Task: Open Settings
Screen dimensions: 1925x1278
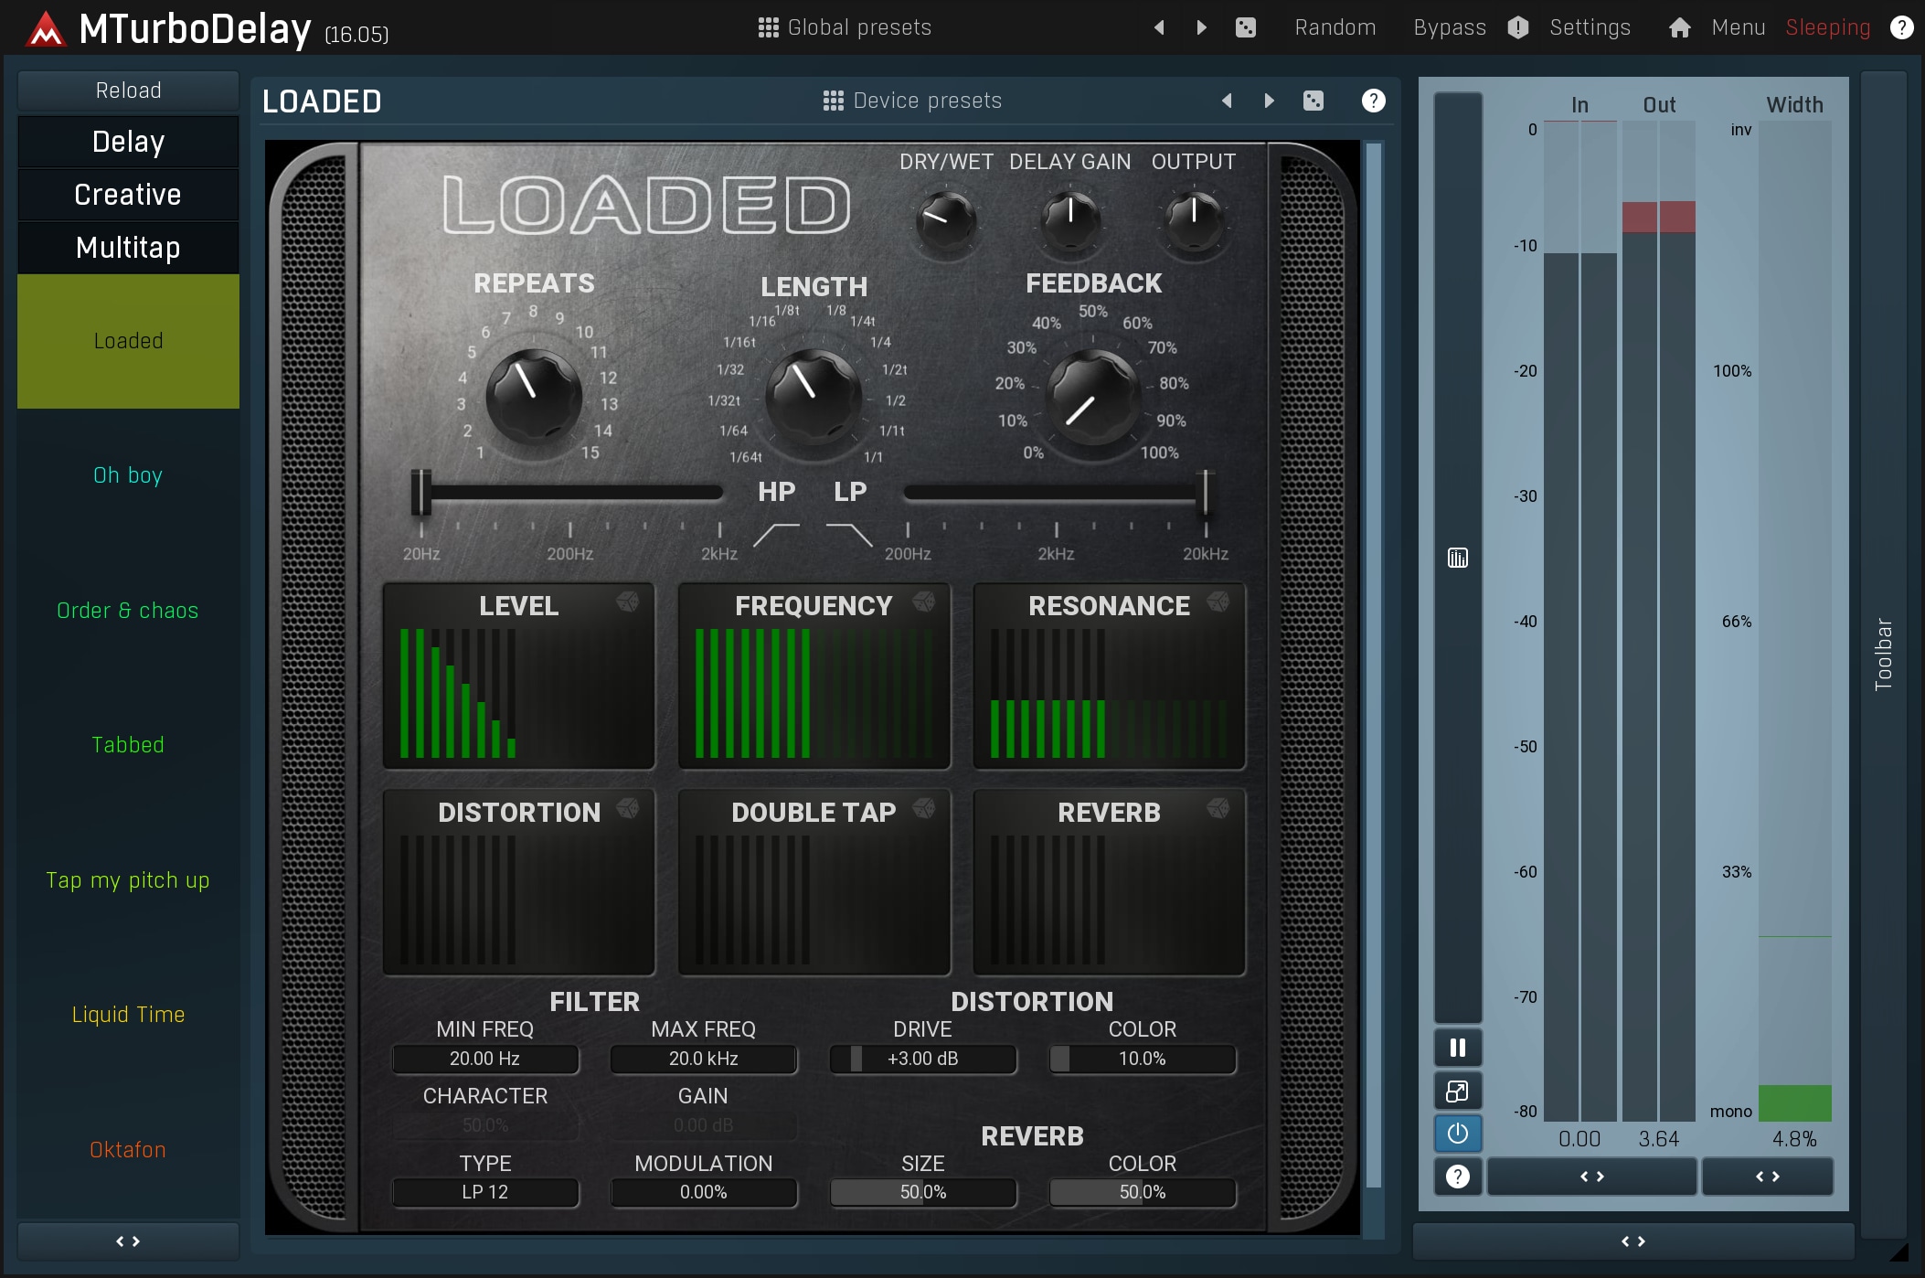Action: pyautogui.click(x=1590, y=27)
